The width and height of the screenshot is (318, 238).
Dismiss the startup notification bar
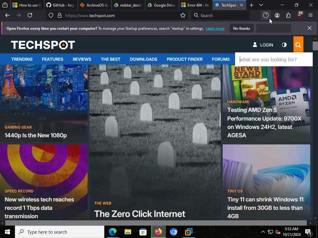[x=310, y=28]
